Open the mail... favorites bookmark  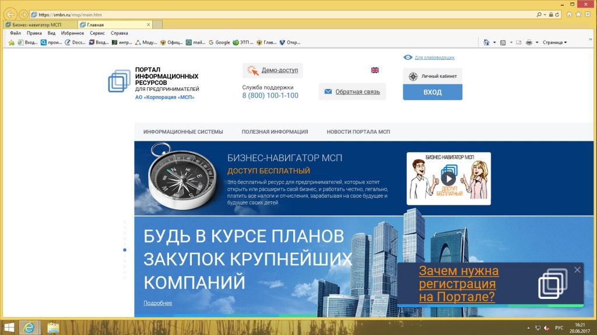(x=196, y=42)
